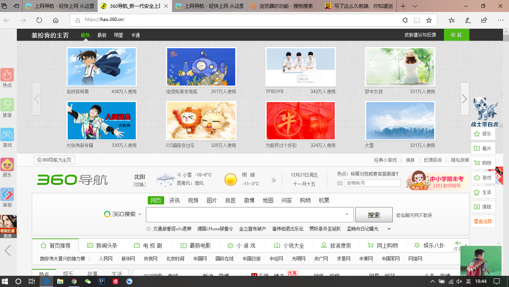
Task: Open the extensions puzzle icon in address bar
Action: [x=405, y=20]
